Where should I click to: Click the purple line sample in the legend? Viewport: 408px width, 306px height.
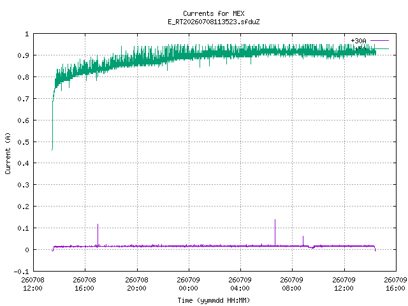379,41
